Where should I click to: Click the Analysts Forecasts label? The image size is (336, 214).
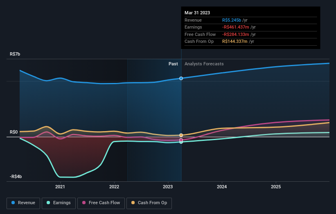tap(204, 64)
